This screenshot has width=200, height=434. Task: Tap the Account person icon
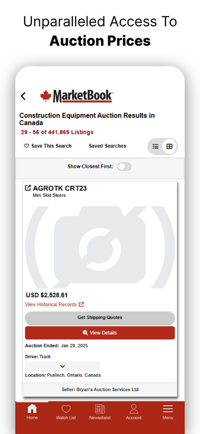click(x=133, y=409)
